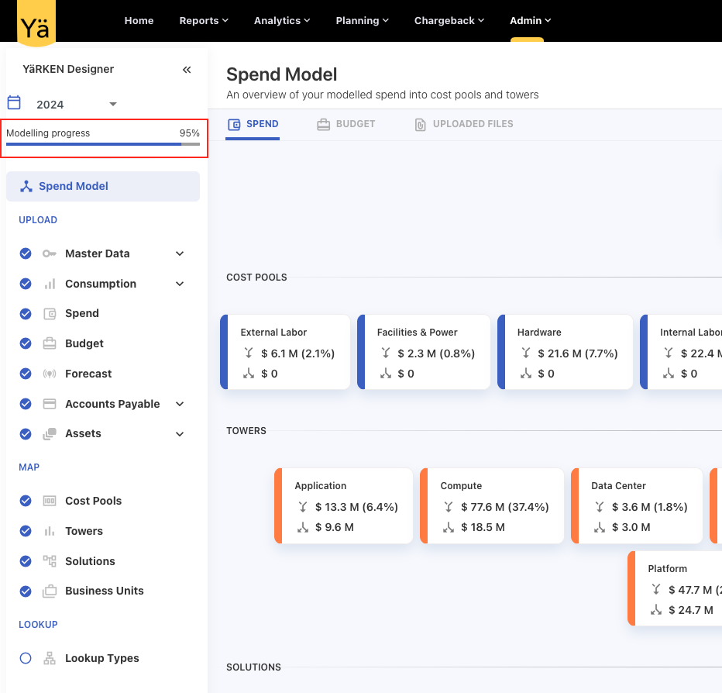Click the Master Data key icon
Screen dimensions: 722x693
click(50, 253)
